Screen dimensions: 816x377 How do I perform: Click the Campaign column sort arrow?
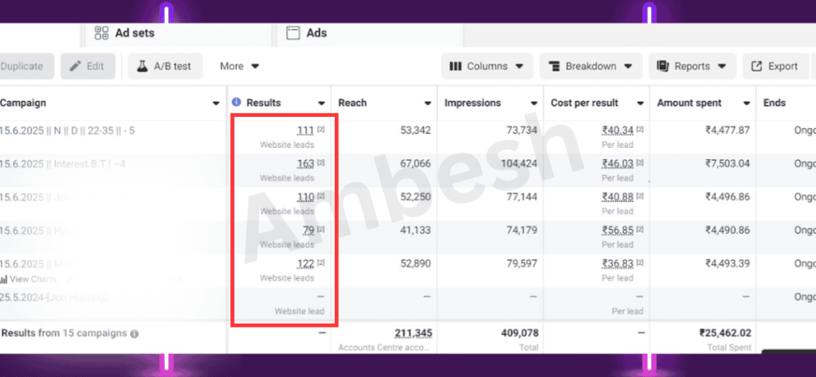pos(216,103)
